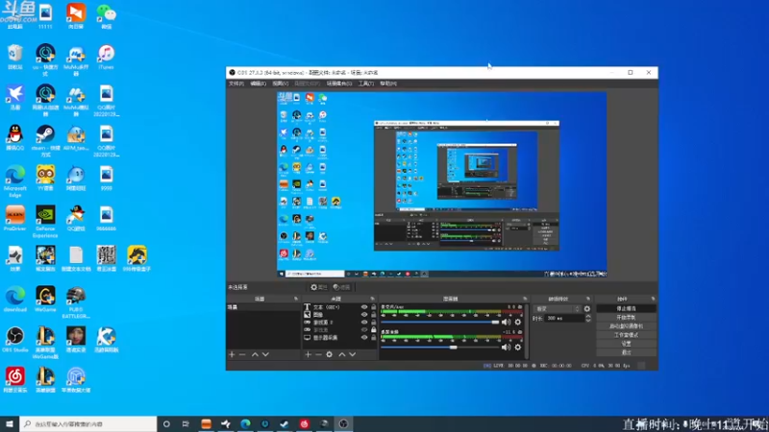Remove the selected scene using the minus icon
Screen dimensions: 769x432
pyautogui.click(x=242, y=354)
